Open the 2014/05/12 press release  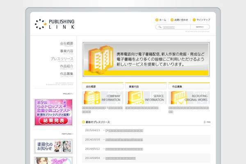pyautogui.click(x=124, y=149)
